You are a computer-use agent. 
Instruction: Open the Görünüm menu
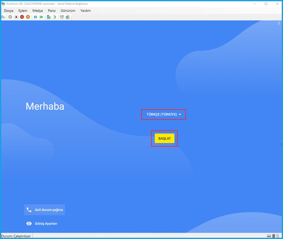[x=68, y=11]
